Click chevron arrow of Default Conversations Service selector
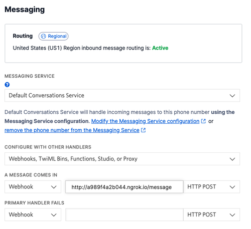251x229 pixels. 232,96
